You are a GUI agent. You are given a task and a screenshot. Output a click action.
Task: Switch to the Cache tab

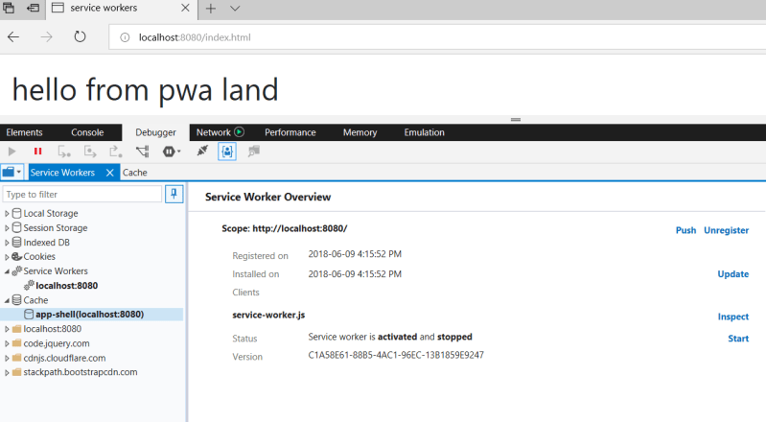(x=135, y=173)
